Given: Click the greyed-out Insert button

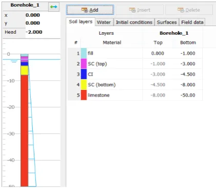Looking at the screenshot, I should 140,10.
